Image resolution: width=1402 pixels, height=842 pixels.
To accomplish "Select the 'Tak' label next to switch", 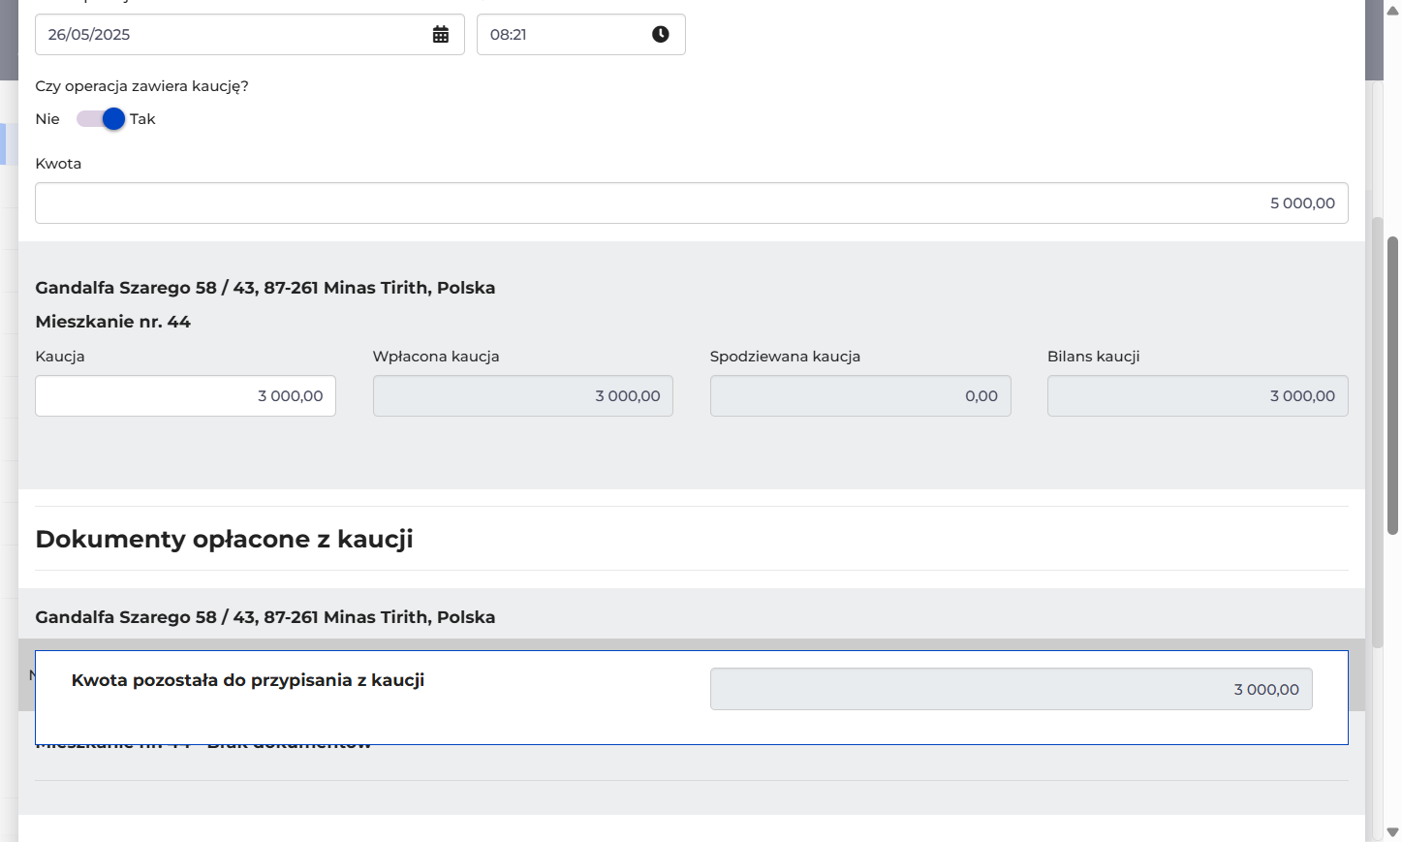I will coord(142,119).
